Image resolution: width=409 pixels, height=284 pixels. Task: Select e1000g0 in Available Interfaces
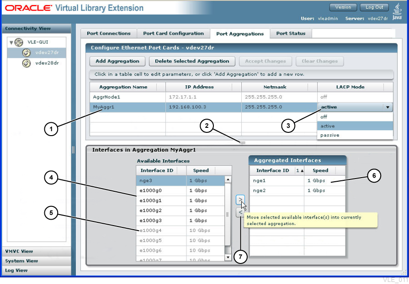(x=180, y=190)
